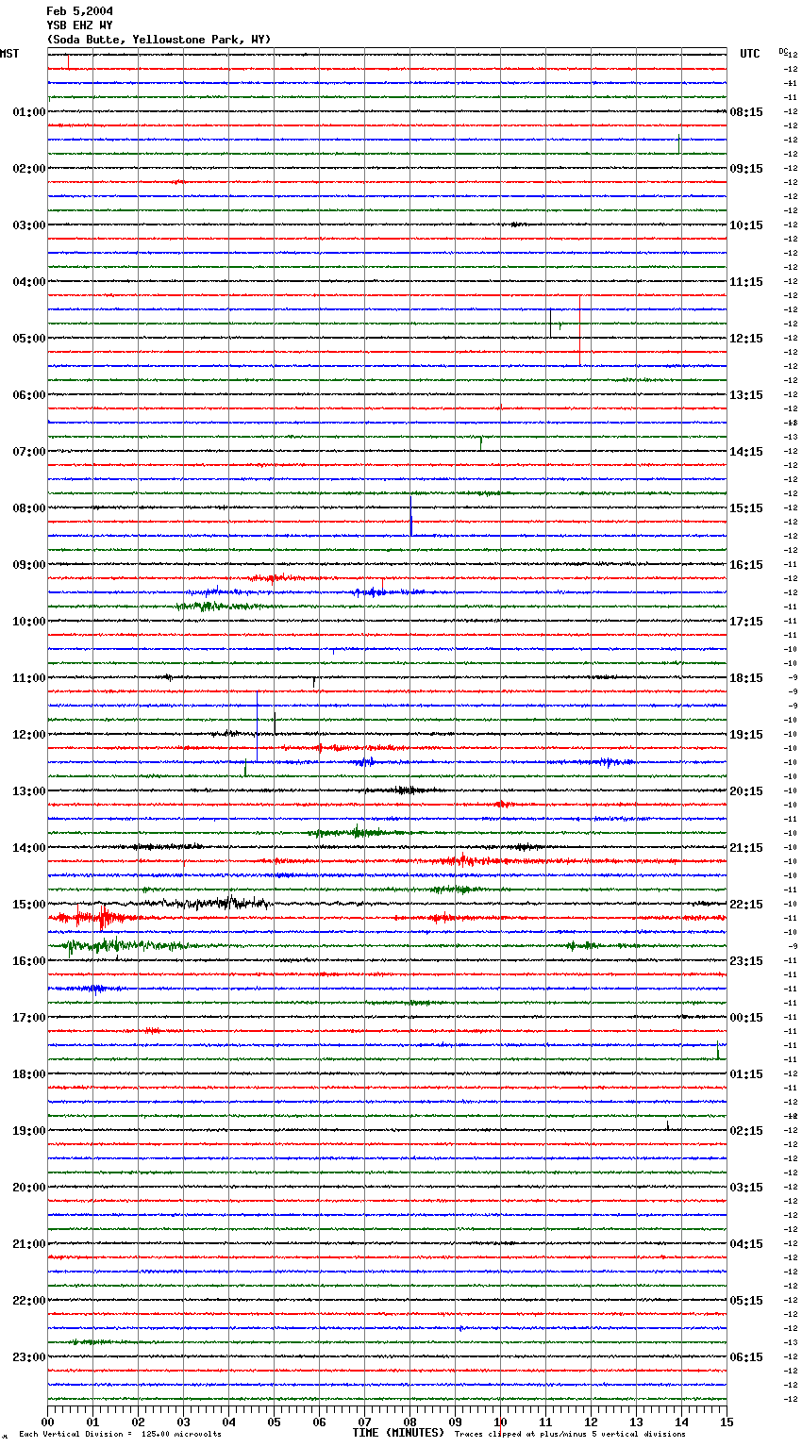Image resolution: width=802 pixels, height=1447 pixels.
Task: Select the "14:15" UTC time label
Action: tap(746, 452)
